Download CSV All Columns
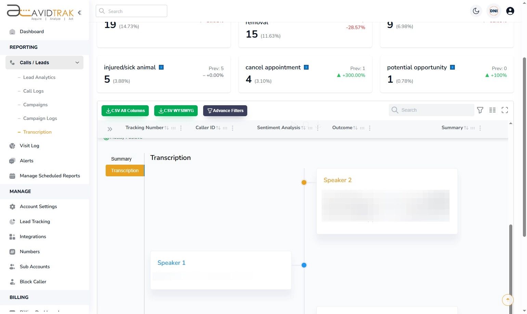This screenshot has height=314, width=527. 125,111
